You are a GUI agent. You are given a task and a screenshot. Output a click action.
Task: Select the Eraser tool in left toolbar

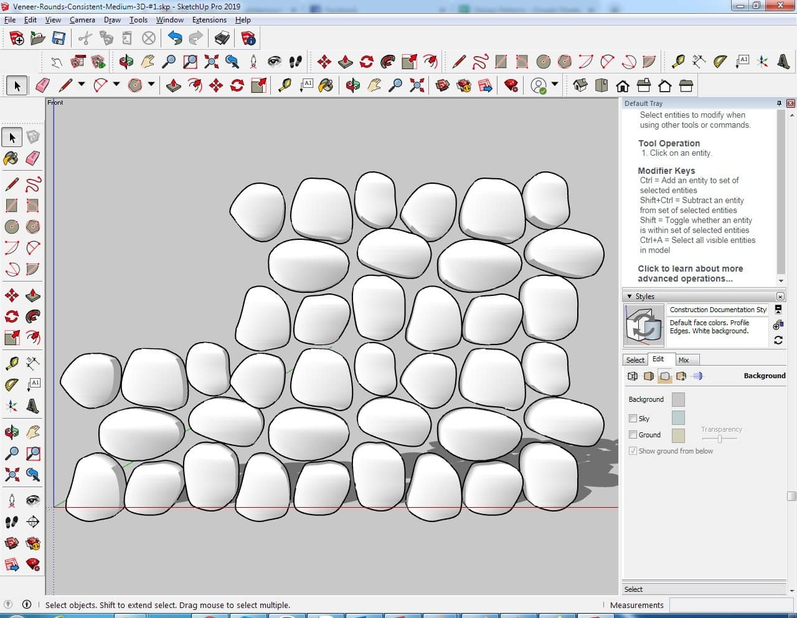pos(33,158)
